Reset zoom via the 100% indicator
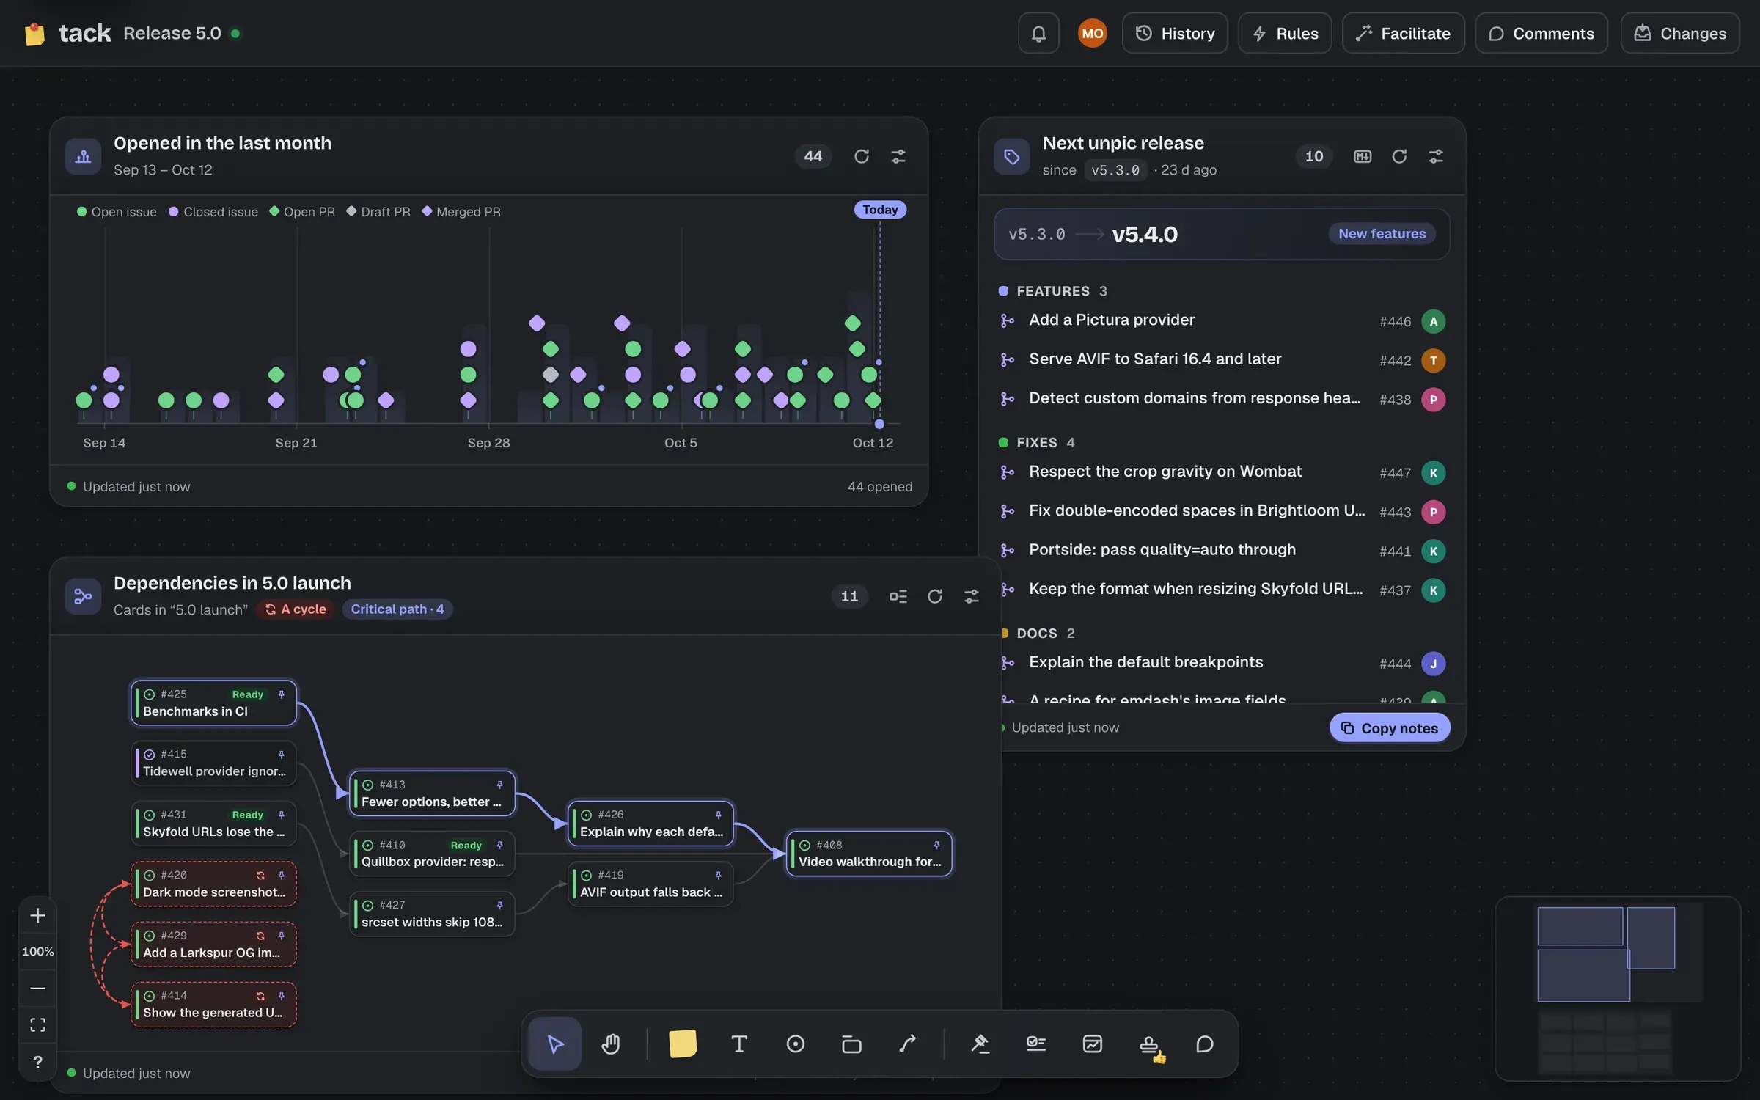Viewport: 1760px width, 1100px height. (x=38, y=951)
